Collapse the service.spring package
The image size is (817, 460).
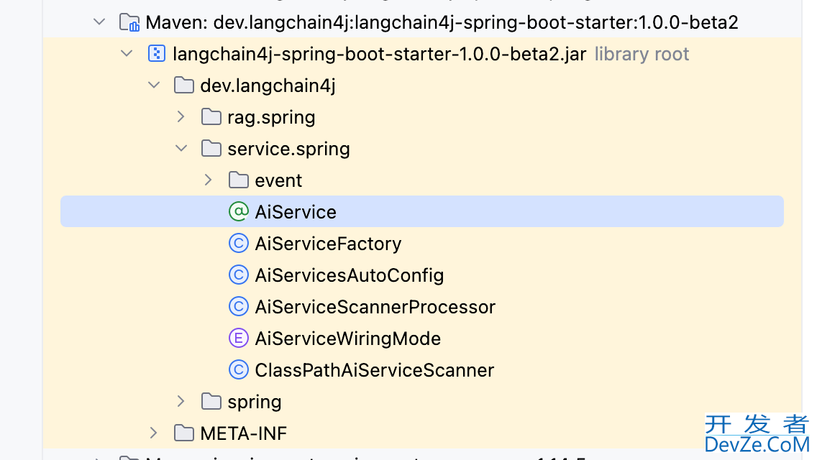pos(181,149)
